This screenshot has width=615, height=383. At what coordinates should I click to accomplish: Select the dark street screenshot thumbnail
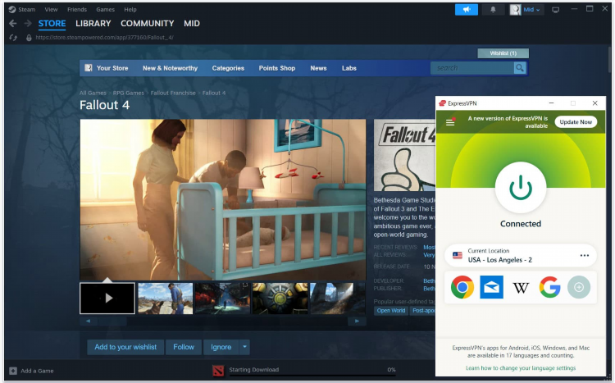coord(222,299)
